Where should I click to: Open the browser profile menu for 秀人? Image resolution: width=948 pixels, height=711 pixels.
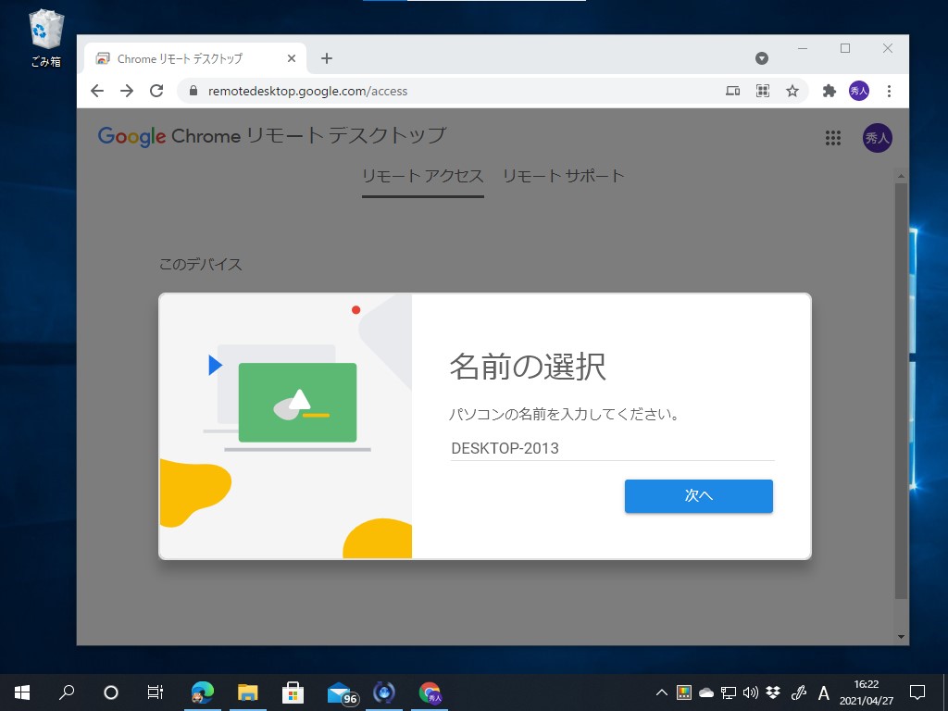pos(859,91)
